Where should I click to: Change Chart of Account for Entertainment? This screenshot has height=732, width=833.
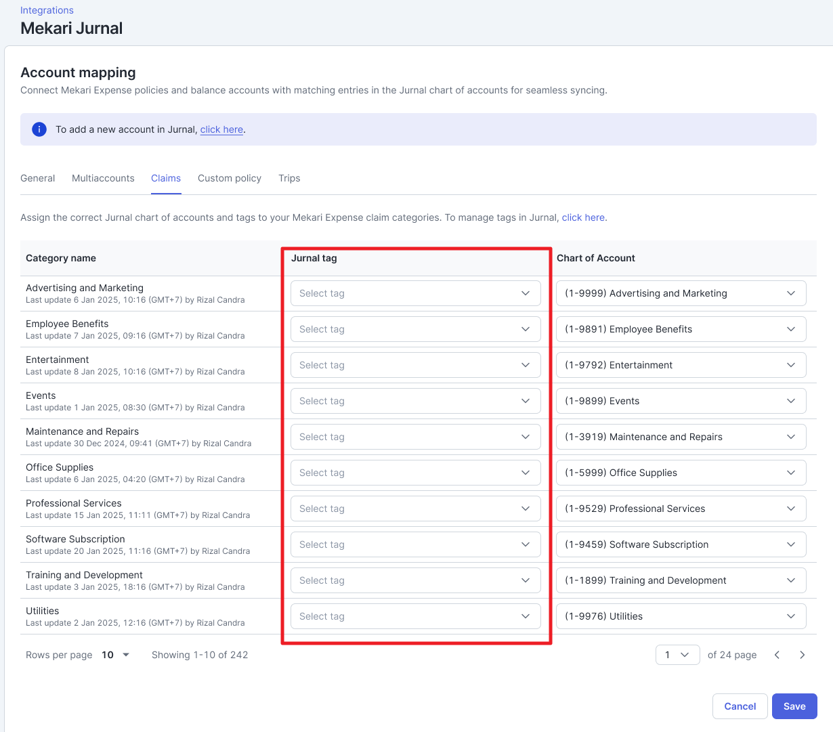[x=681, y=365]
